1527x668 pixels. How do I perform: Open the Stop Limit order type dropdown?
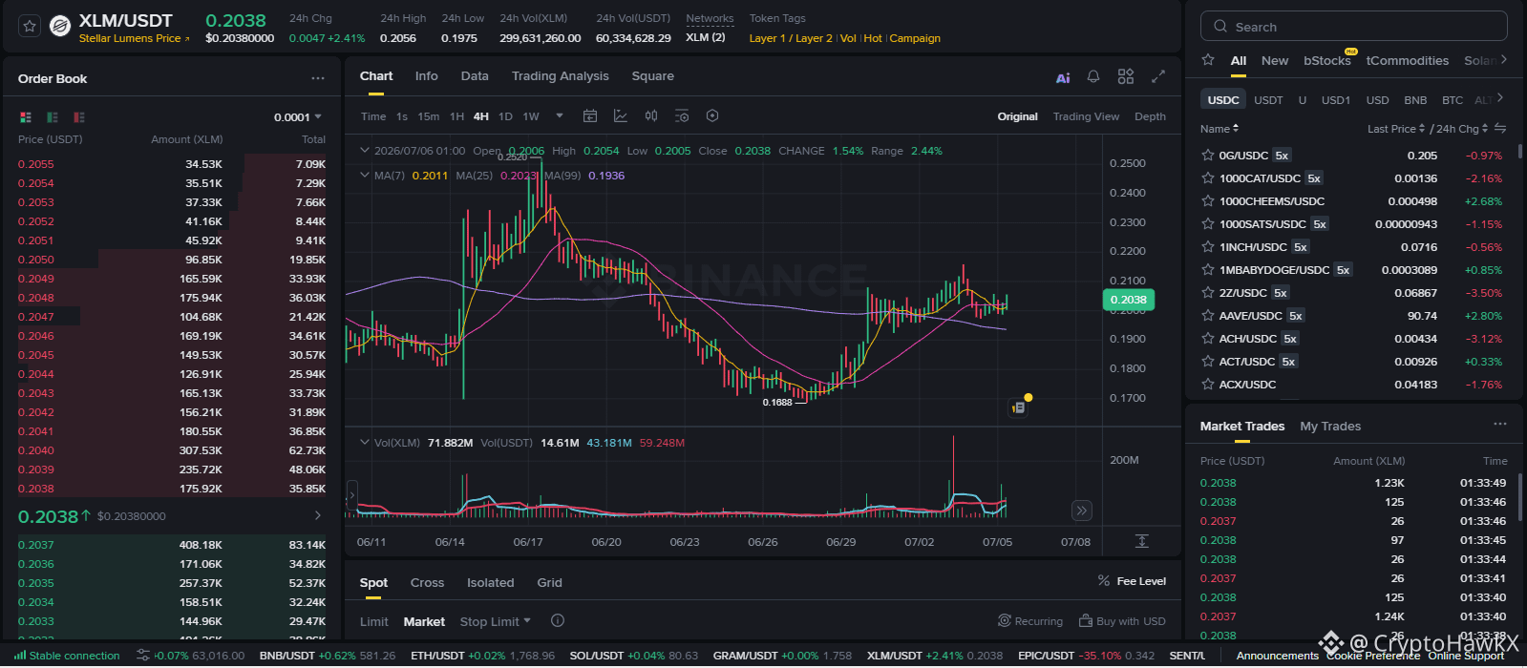click(x=495, y=621)
